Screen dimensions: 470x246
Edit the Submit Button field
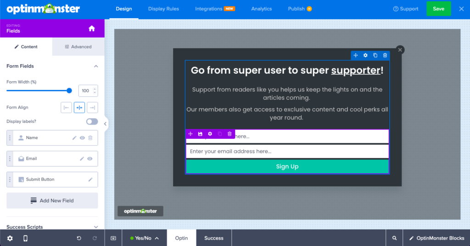coord(90,180)
